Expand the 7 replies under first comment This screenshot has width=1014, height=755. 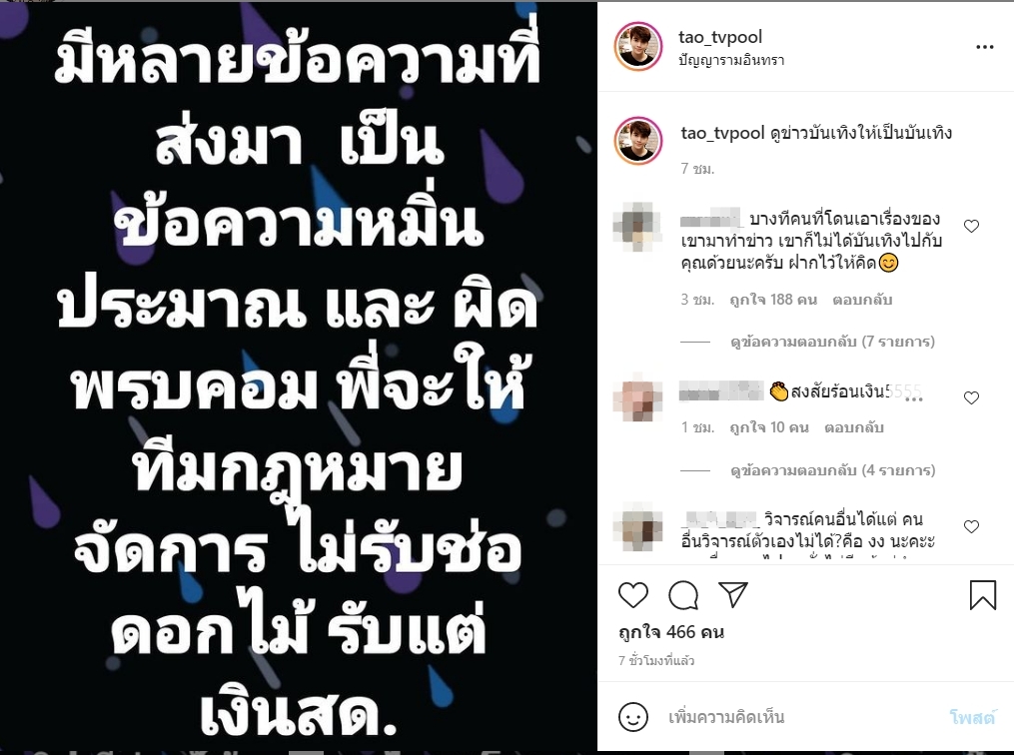click(832, 342)
